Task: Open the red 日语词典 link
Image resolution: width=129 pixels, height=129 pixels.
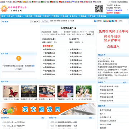Action: click(110, 13)
